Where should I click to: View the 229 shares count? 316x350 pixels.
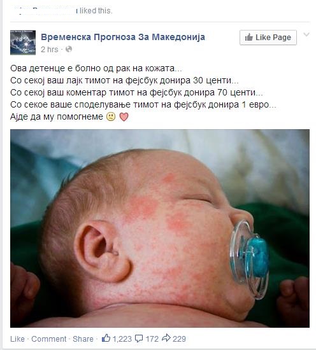coord(179,339)
